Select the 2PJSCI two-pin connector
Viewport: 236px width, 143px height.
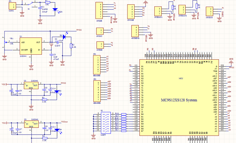pos(100,31)
